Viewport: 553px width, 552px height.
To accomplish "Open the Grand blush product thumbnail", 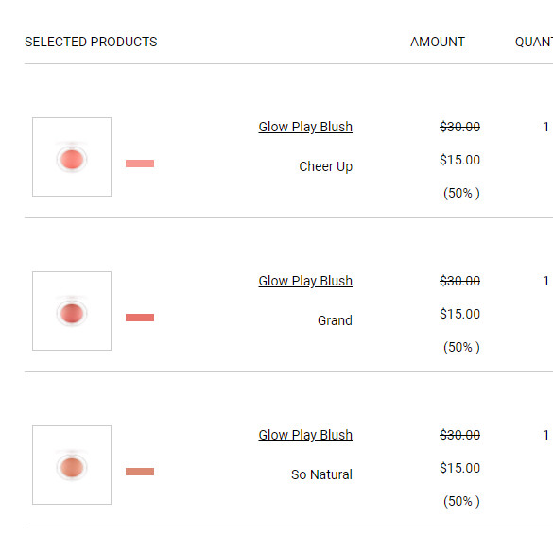I will pos(72,311).
